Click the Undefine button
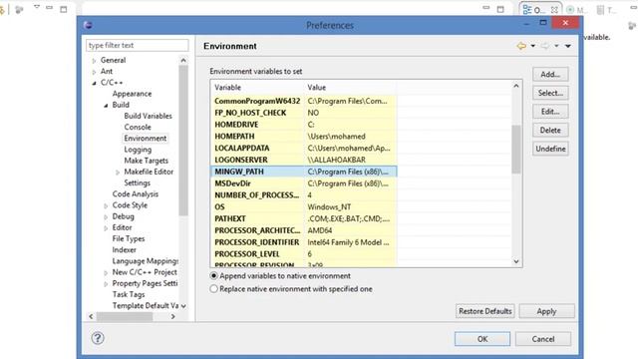The image size is (638, 359). 550,149
